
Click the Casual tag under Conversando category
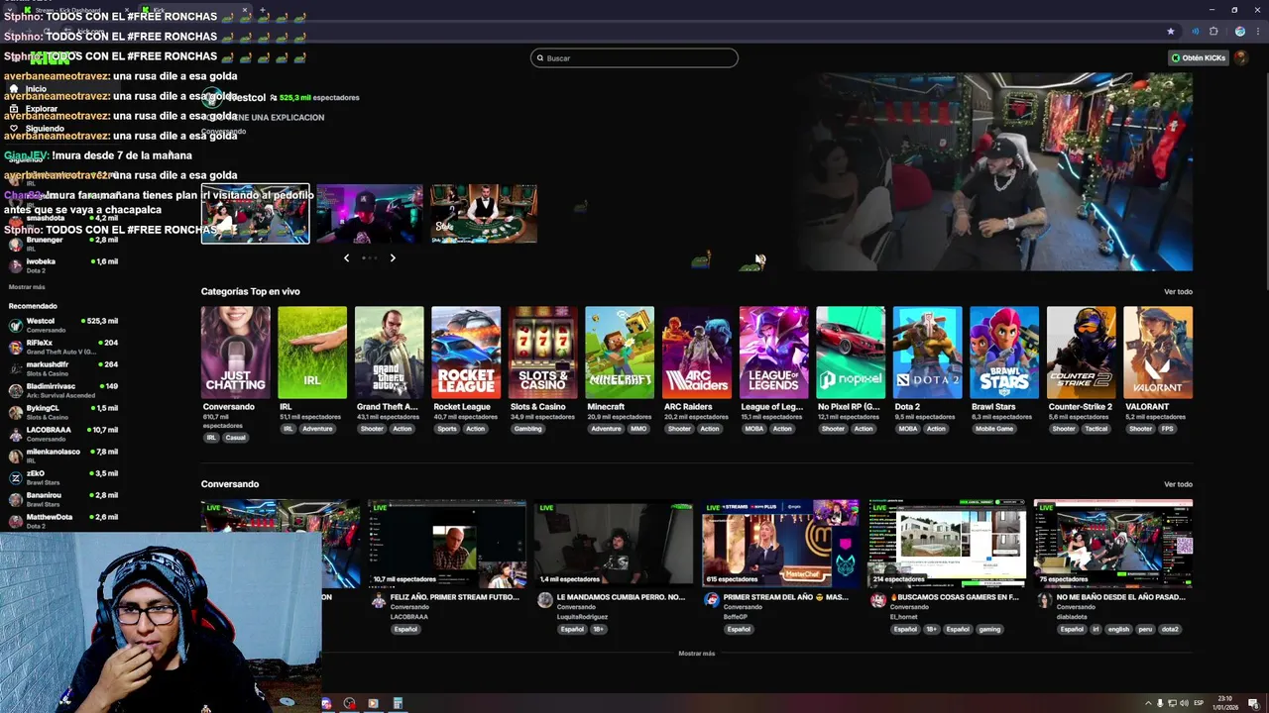click(235, 438)
